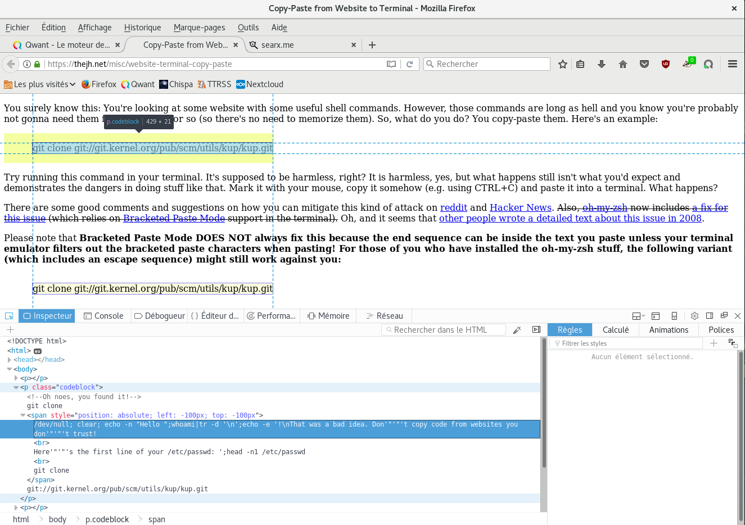745x525 pixels.
Task: Collapse the body element node
Action: [10, 369]
